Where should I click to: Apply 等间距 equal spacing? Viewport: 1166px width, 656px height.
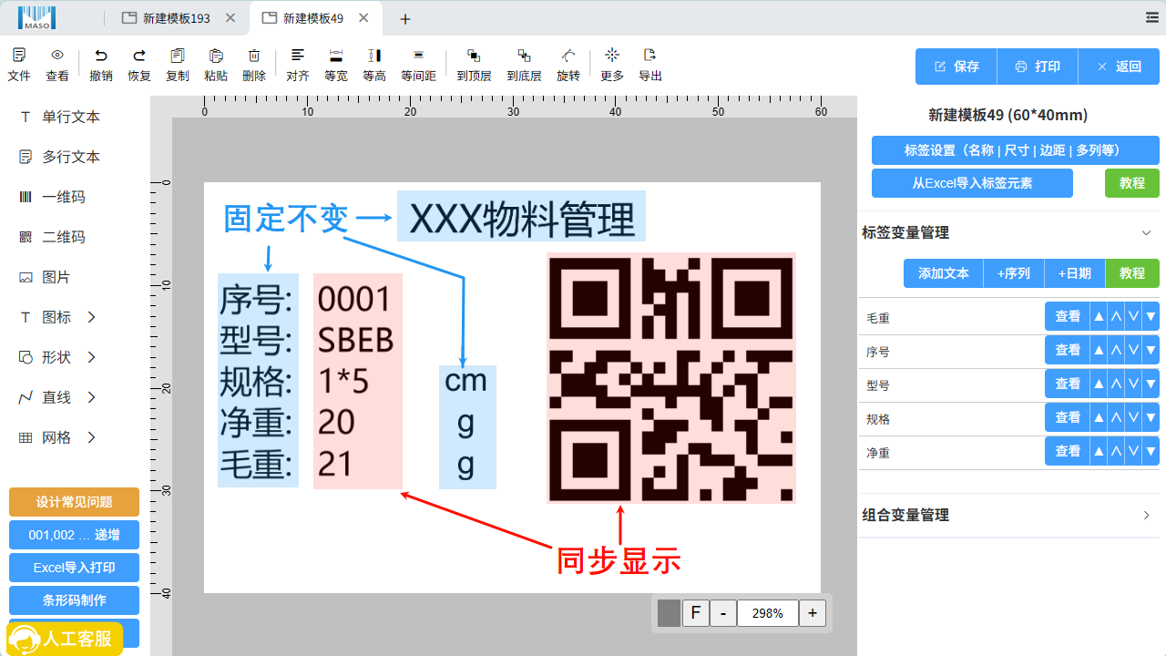[x=418, y=56]
